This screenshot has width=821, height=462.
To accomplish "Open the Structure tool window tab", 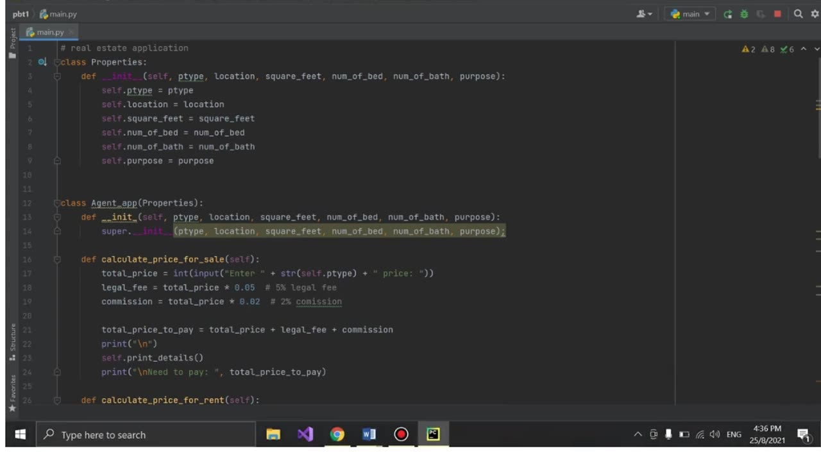I will tap(12, 343).
